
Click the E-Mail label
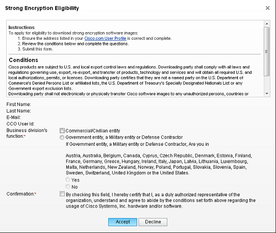coord(14,117)
